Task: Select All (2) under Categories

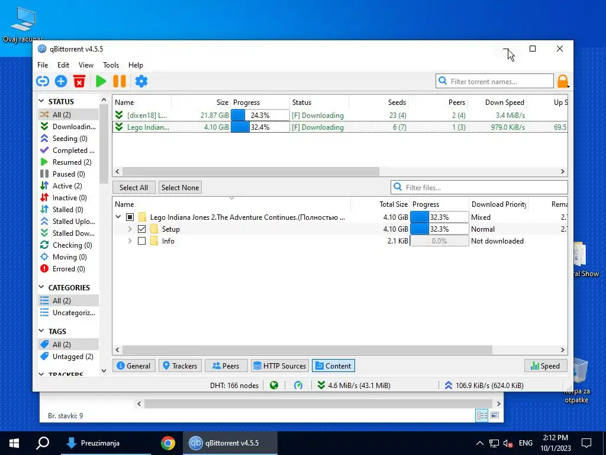Action: pos(68,300)
